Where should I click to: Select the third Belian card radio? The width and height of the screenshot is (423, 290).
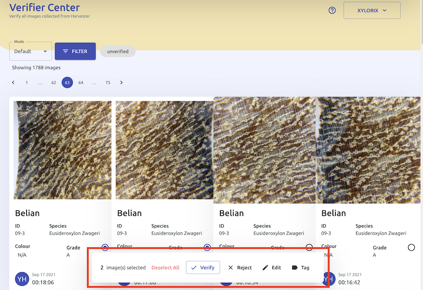click(x=309, y=247)
